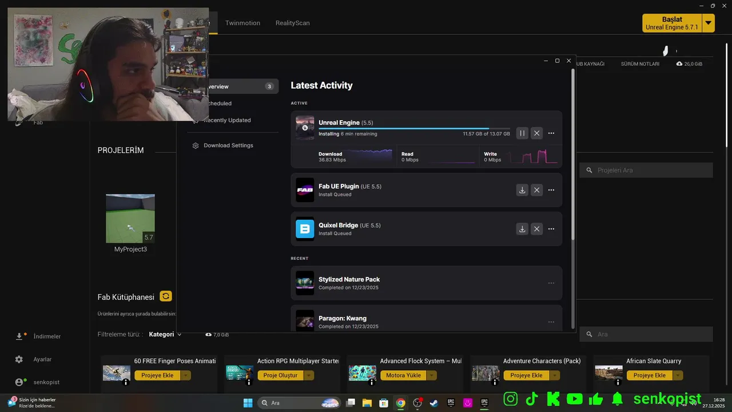Switch to the RealityScan tab
This screenshot has width=732, height=412.
[292, 23]
